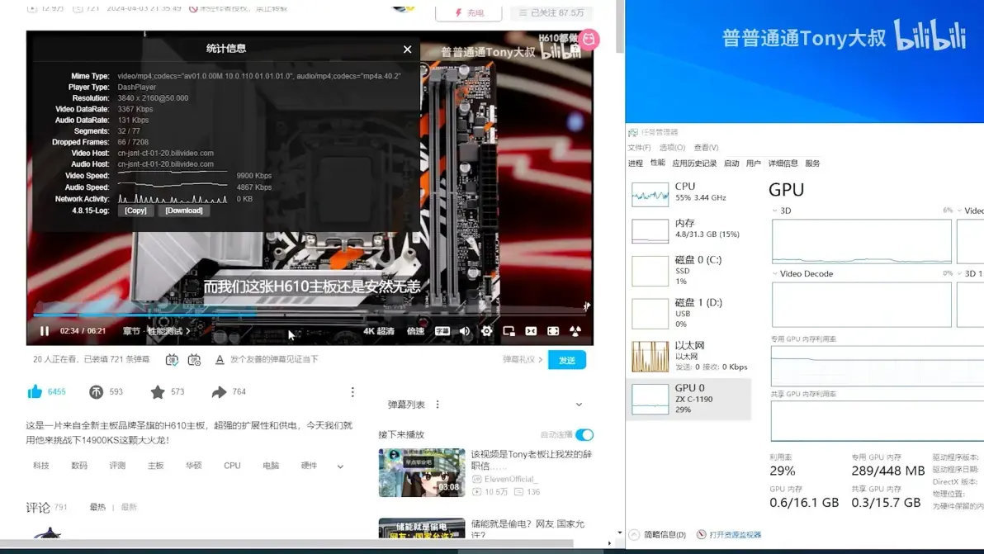
Task: Open the 3D graph engine dropdown
Action: coord(782,211)
